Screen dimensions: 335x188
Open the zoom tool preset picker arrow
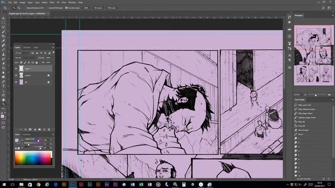click(8, 8)
